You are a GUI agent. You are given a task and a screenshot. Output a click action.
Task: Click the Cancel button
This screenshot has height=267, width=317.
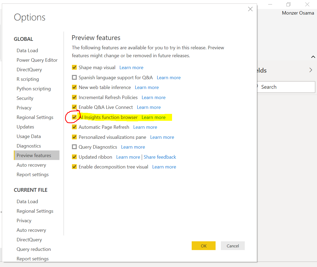(233, 246)
